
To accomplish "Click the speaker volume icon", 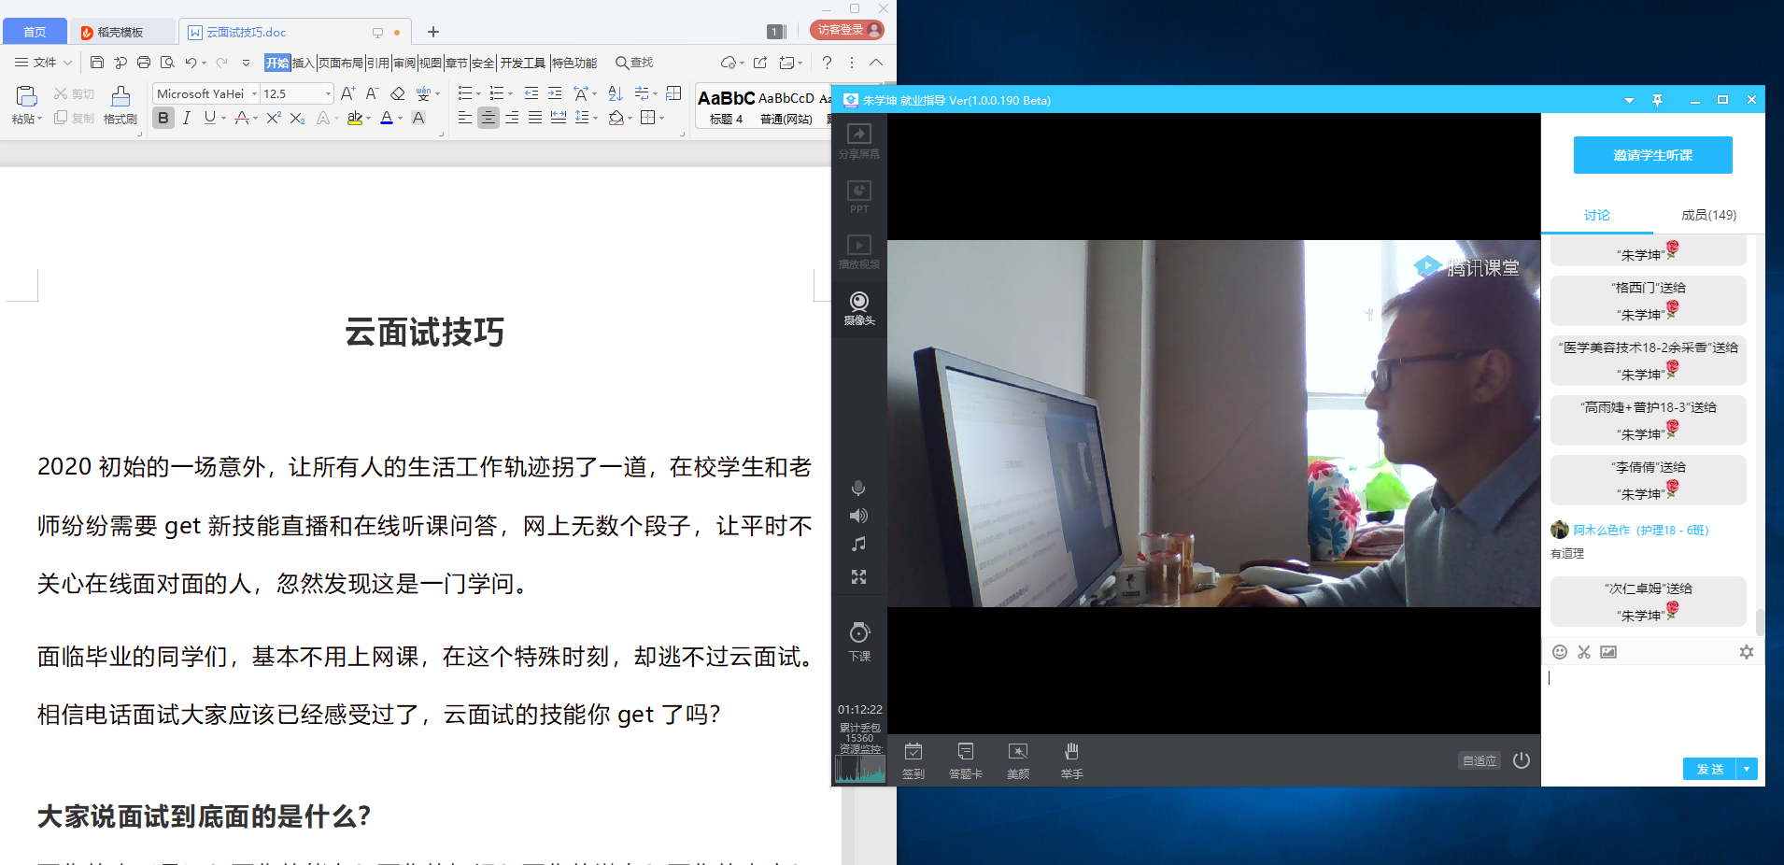I will coord(858,516).
